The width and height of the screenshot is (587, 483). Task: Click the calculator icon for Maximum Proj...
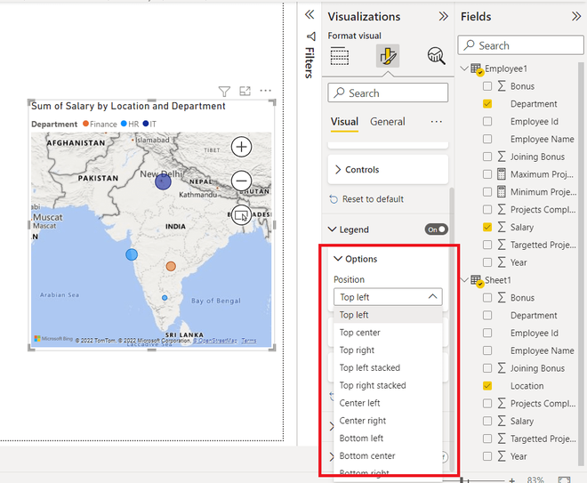pos(502,174)
